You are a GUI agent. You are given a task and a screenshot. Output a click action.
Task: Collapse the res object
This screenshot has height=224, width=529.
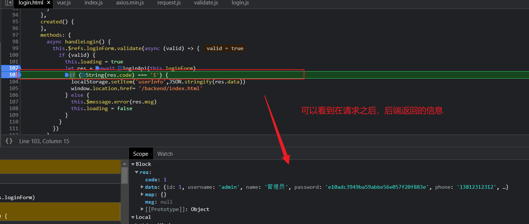pyautogui.click(x=137, y=172)
